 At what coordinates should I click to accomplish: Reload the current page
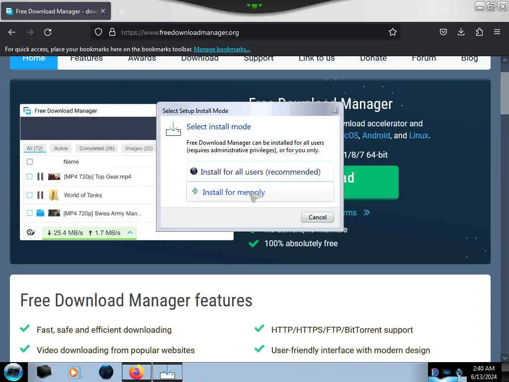[x=48, y=32]
